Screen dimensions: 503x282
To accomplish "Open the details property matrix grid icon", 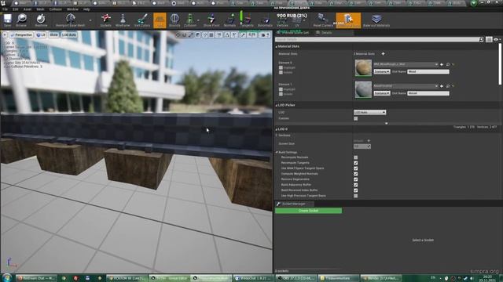I will click(x=489, y=39).
